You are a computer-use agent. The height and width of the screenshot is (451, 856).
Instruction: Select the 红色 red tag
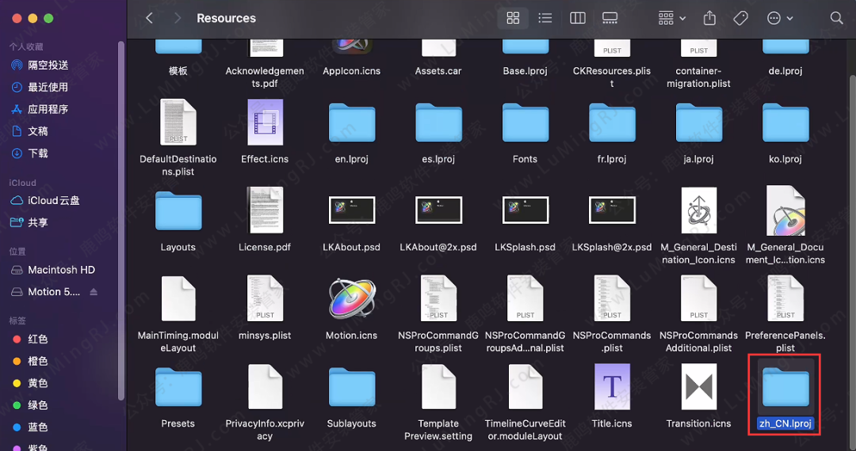pos(37,339)
